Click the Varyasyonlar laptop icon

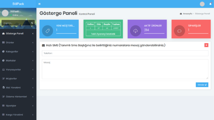coord(4,69)
